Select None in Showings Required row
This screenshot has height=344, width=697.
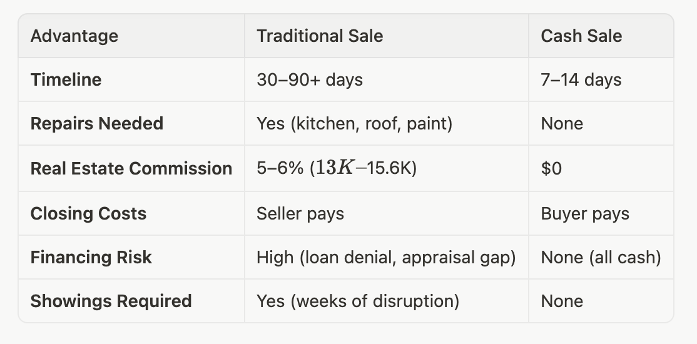point(562,301)
